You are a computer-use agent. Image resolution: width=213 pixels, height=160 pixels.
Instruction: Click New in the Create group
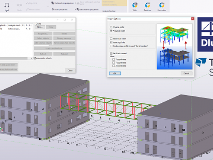tap(40, 27)
